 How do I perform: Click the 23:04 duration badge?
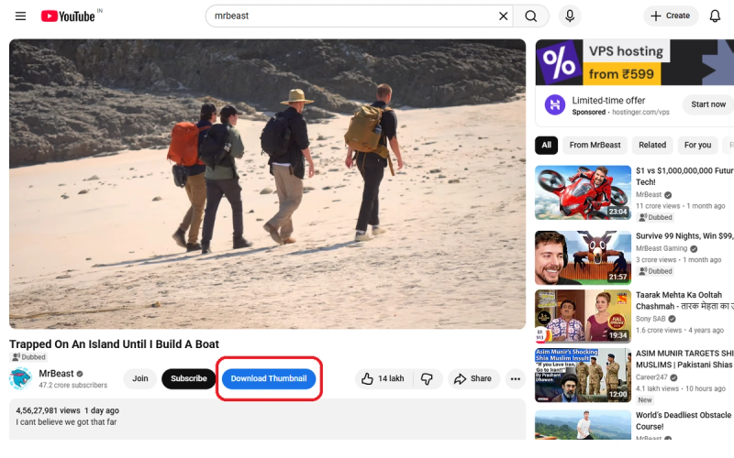[x=617, y=212]
